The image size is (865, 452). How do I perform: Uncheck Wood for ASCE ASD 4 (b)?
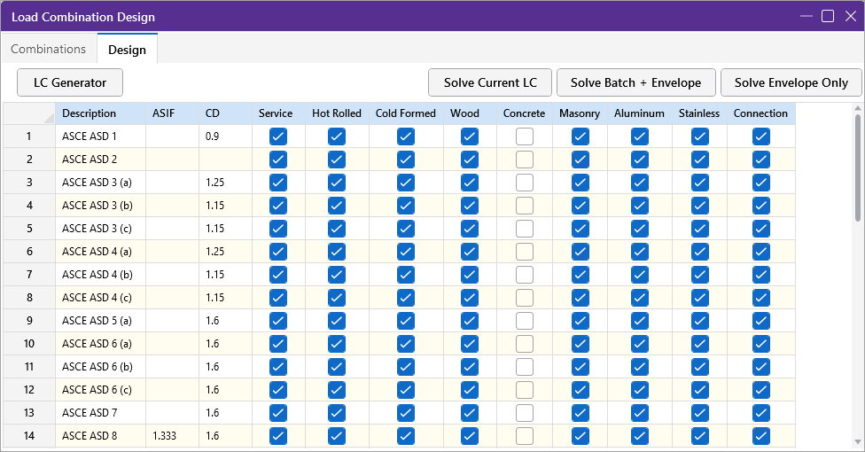tap(470, 275)
